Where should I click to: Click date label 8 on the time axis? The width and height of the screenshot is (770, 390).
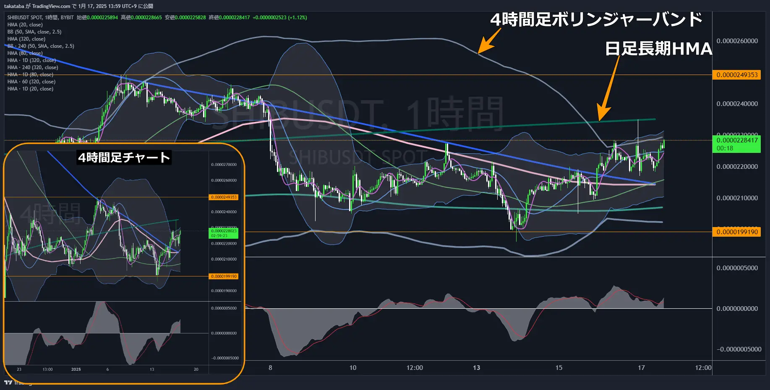[270, 368]
